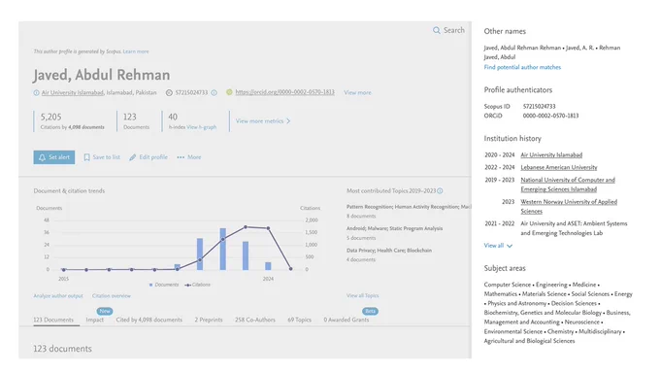Click Android; Malware; Static Program Analysis topic
This screenshot has width=660, height=372.
[x=394, y=228]
